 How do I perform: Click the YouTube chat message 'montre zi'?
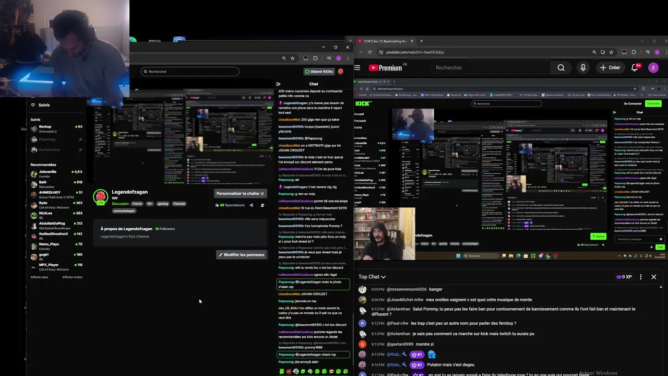coord(425,344)
